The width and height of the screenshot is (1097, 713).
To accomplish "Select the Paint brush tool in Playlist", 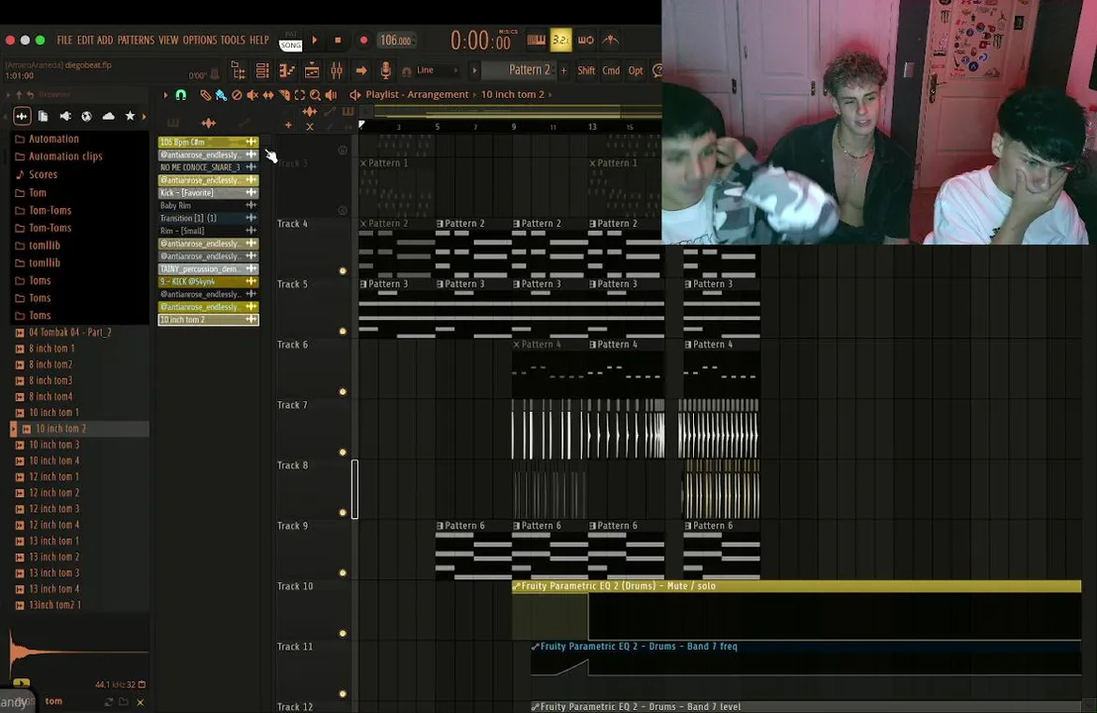I will [221, 94].
